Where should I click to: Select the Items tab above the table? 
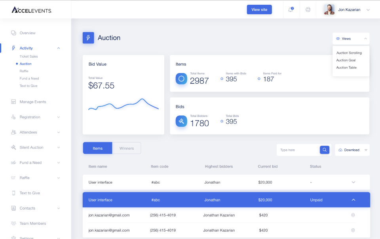97,148
